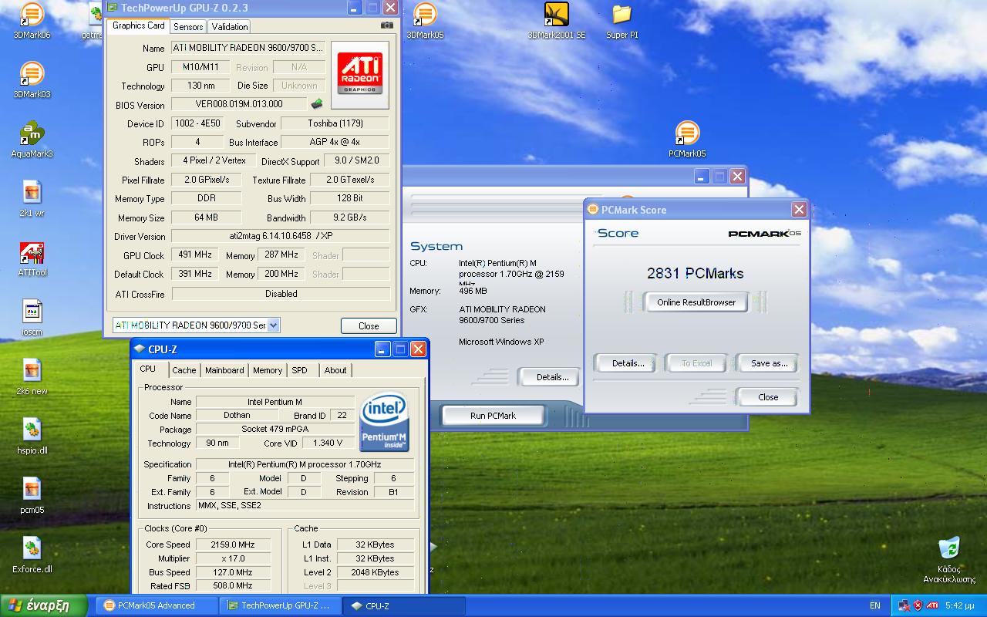Image resolution: width=987 pixels, height=617 pixels.
Task: Click the Driver Version field in GPU-Z
Action: (281, 236)
